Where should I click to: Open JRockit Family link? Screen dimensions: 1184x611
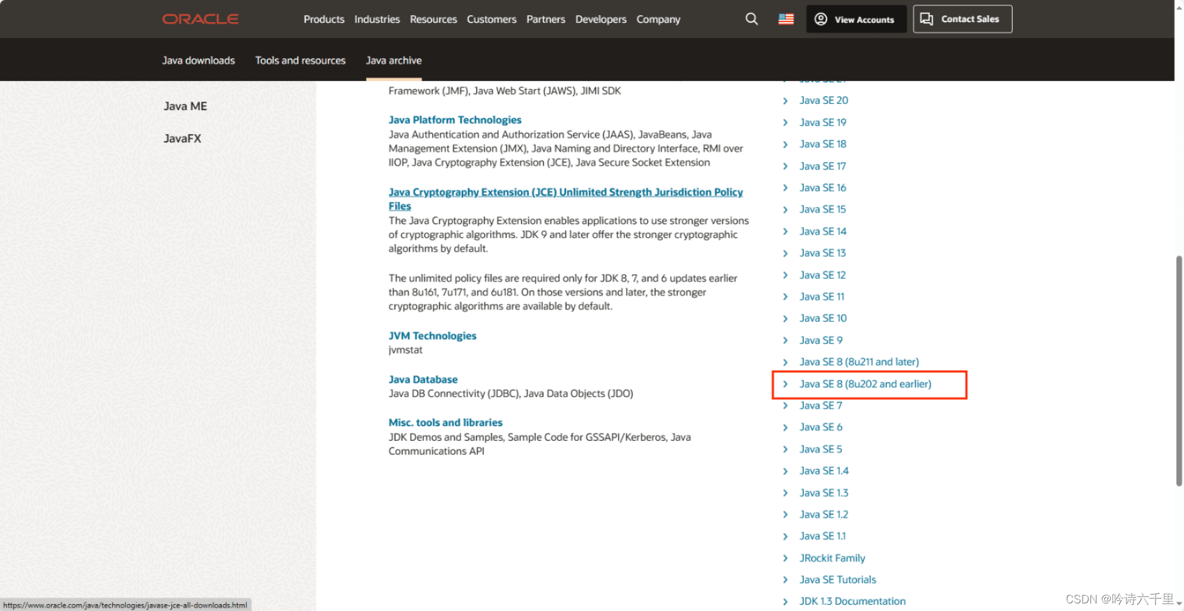click(832, 557)
